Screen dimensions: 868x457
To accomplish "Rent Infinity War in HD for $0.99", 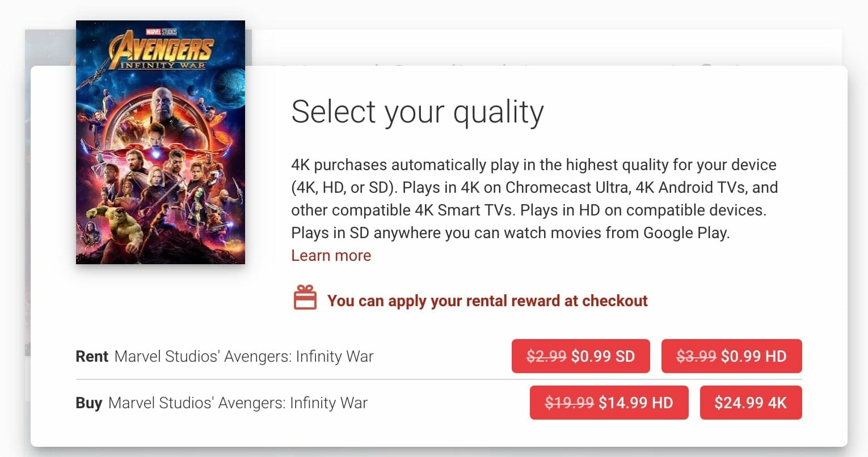I will point(731,356).
